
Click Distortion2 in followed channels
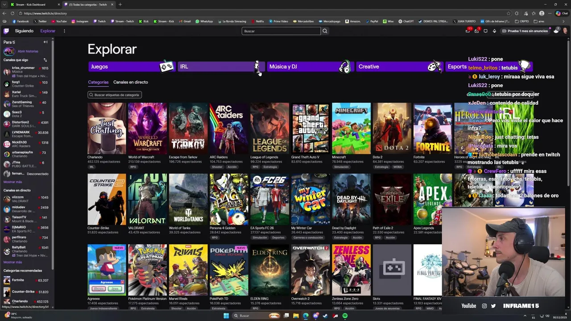point(26,124)
